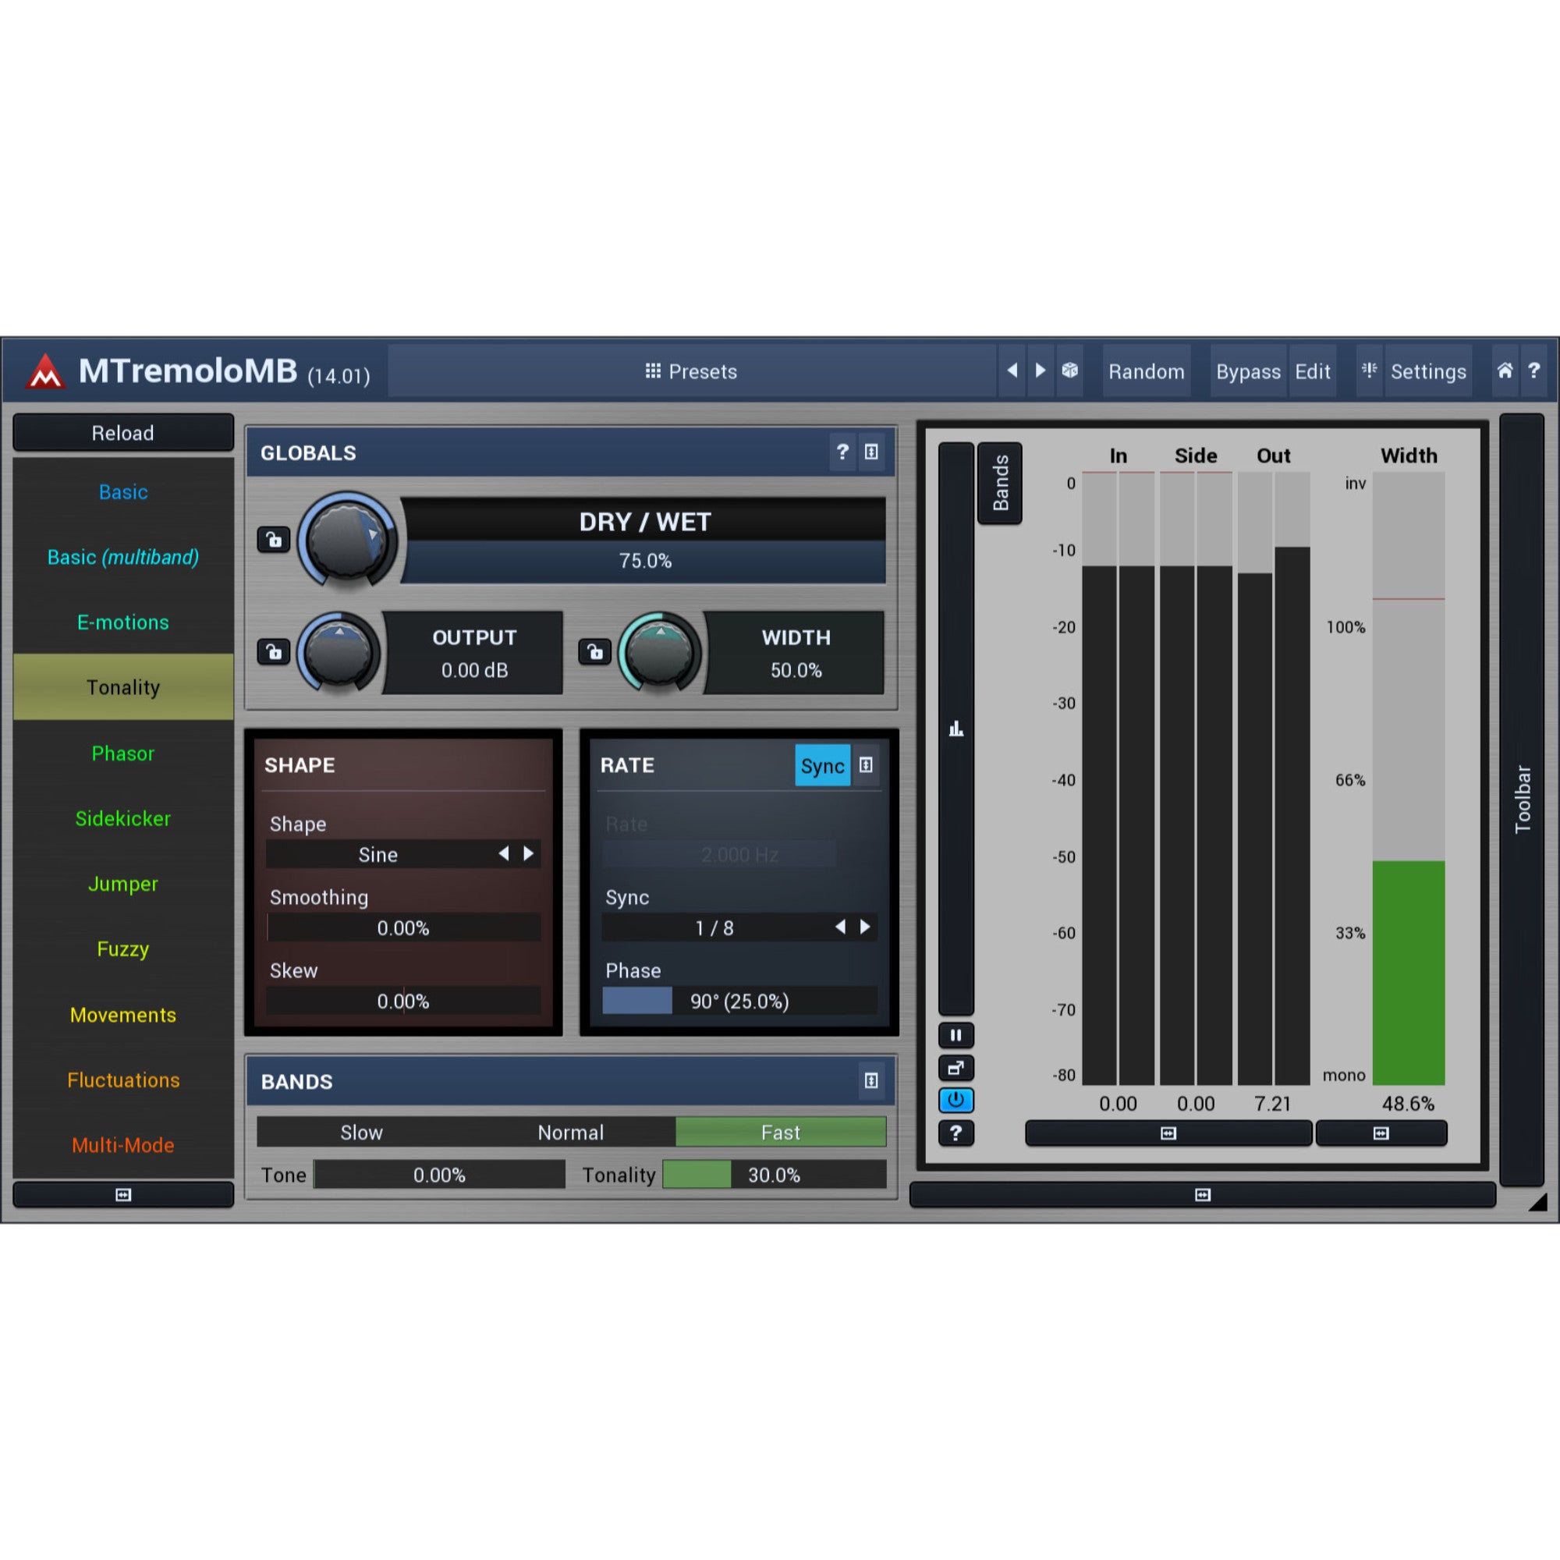Toggle the meters power button
Screen dimensions: 1560x1560
click(956, 1100)
